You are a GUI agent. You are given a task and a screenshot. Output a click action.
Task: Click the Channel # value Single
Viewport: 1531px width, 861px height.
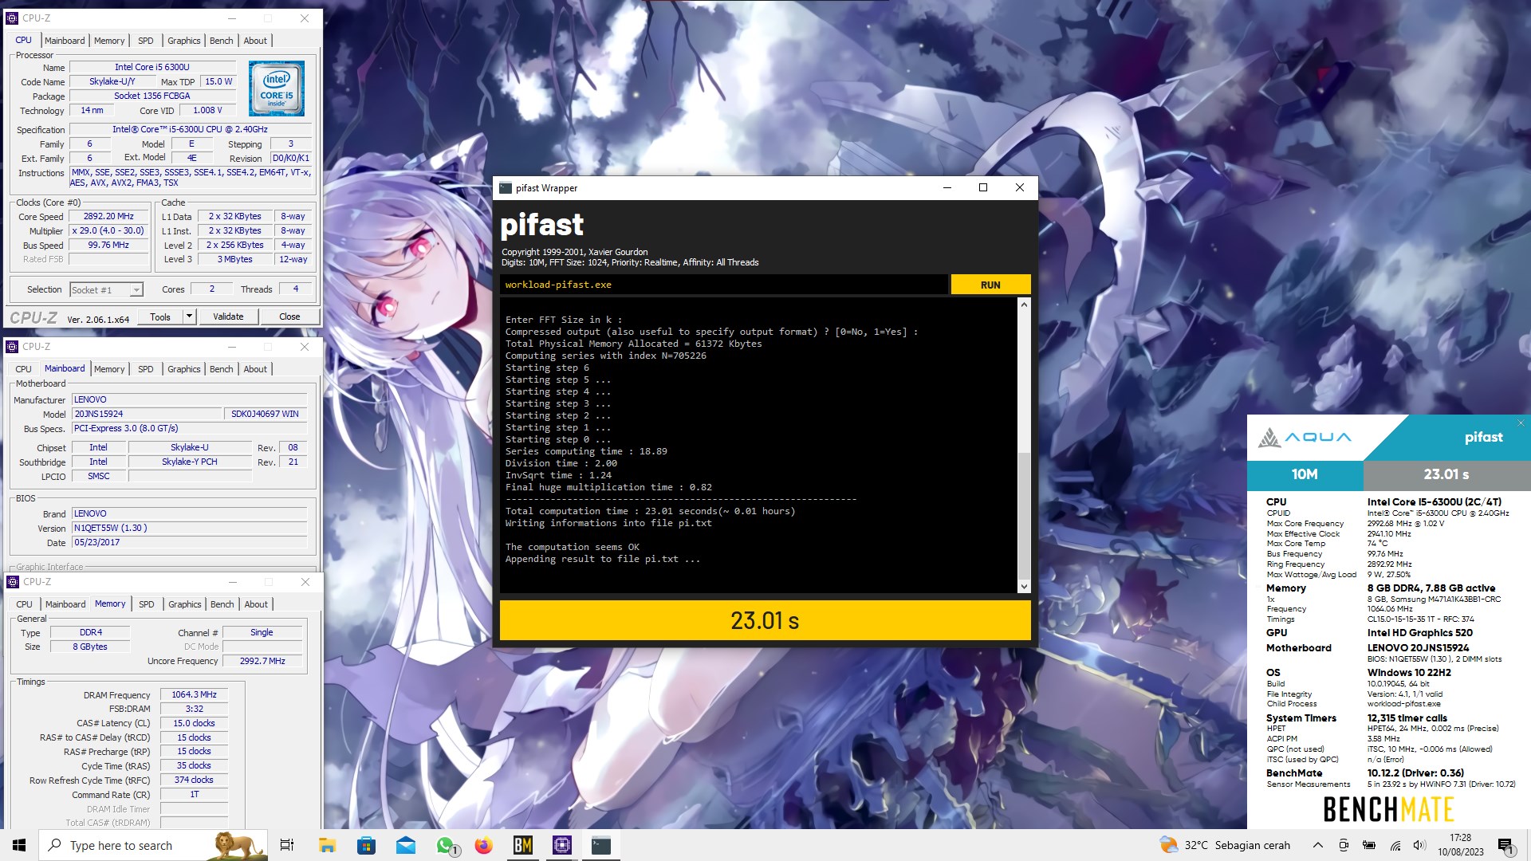point(262,632)
